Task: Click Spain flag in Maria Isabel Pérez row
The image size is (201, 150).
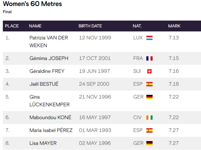Action: [x=149, y=130]
